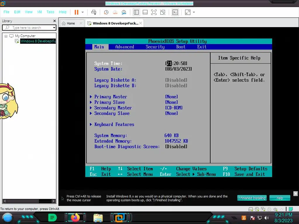Select the Windows 8 VM in the library tree

coord(38,41)
